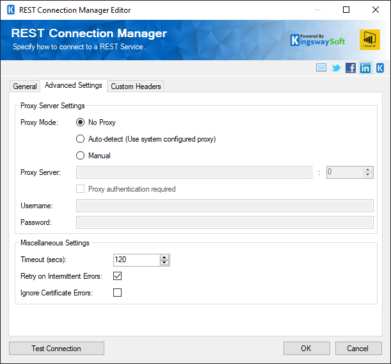Click the email envelope icon

pos(321,68)
